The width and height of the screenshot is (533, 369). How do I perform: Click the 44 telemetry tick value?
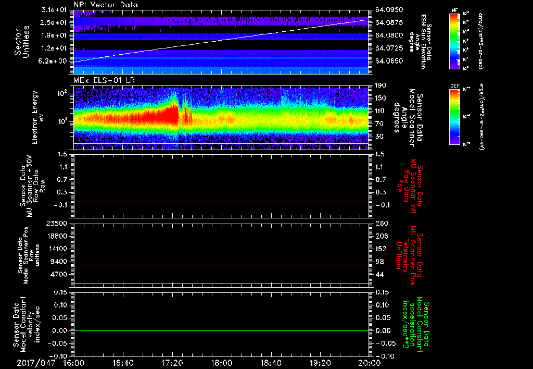379,274
